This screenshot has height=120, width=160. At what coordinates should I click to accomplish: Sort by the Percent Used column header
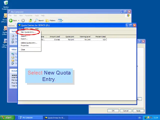click(x=100, y=37)
